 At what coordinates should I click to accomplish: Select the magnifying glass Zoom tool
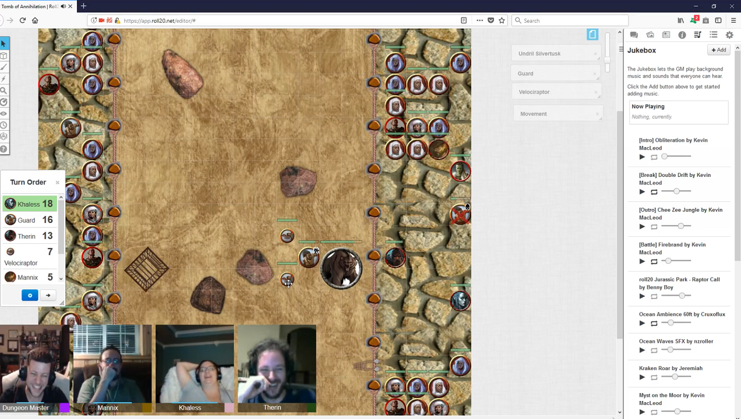pyautogui.click(x=3, y=91)
